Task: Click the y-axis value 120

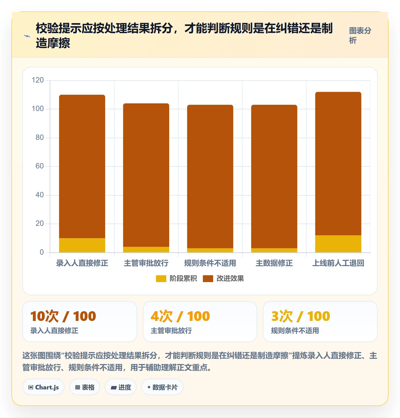Action: [x=38, y=80]
